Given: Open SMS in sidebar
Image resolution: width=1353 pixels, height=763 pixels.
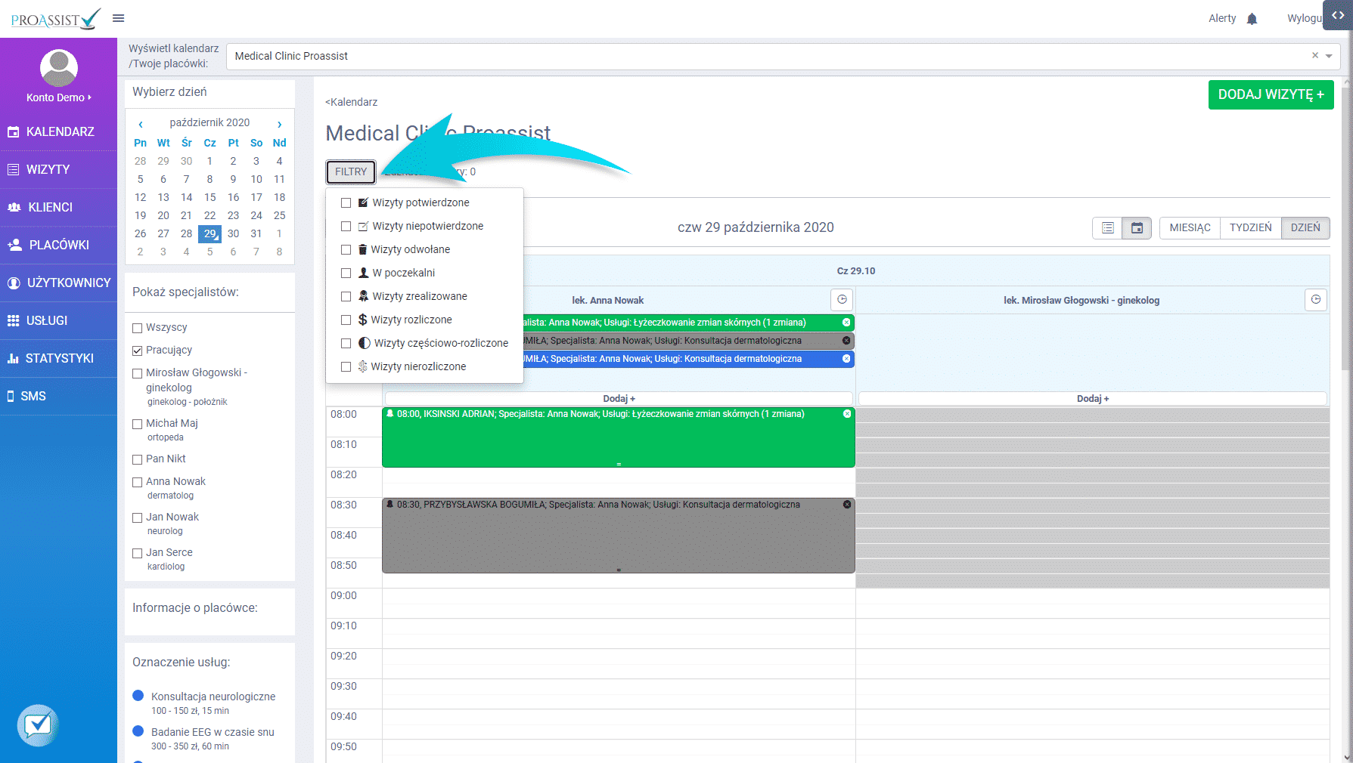Looking at the screenshot, I should (x=59, y=396).
